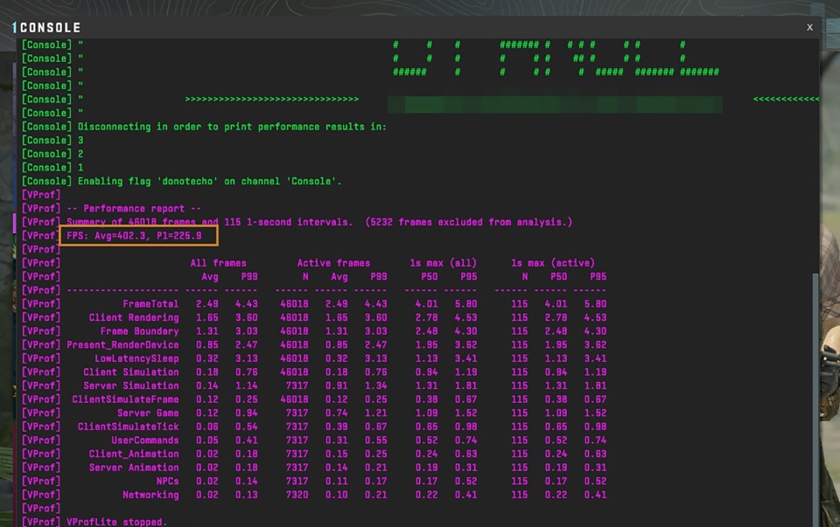Click FrameTotal All-frames Avg value 2.49
Viewport: 840px width, 527px height.
(206, 304)
